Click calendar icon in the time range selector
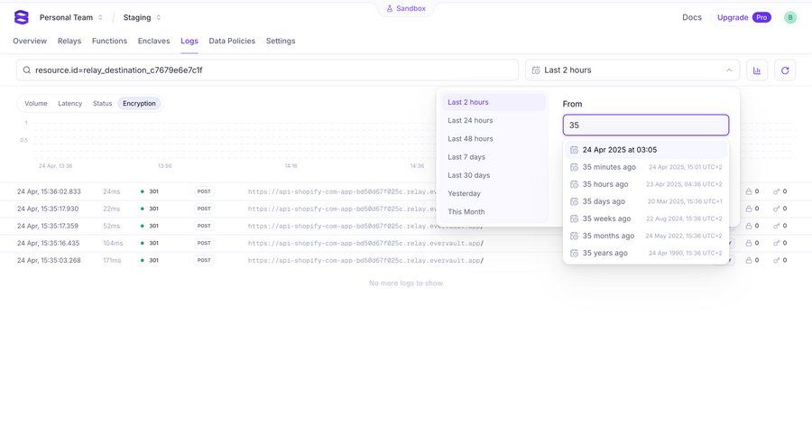812x437 pixels. point(536,70)
